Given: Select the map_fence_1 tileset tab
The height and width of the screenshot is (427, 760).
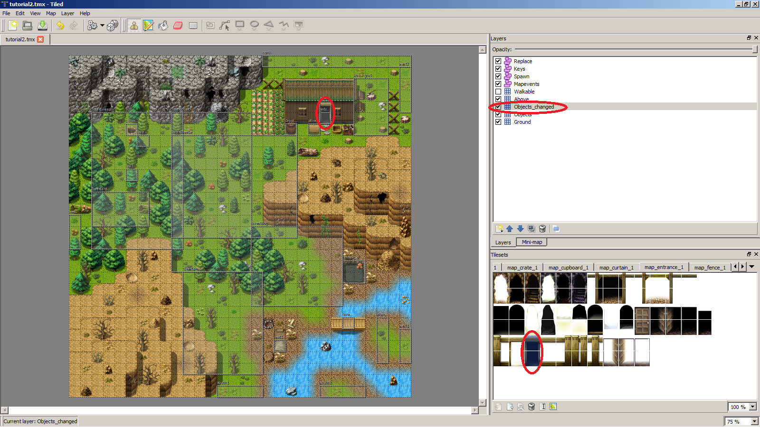Looking at the screenshot, I should tap(710, 268).
